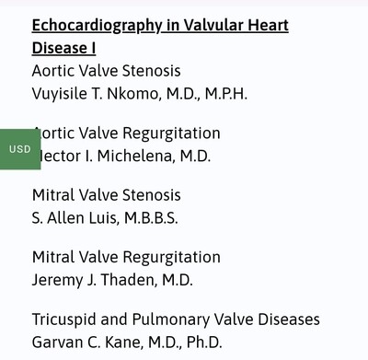Click the word Pulmonary in last topic
Image resolution: width=368 pixels, height=360 pixels.
click(x=171, y=319)
